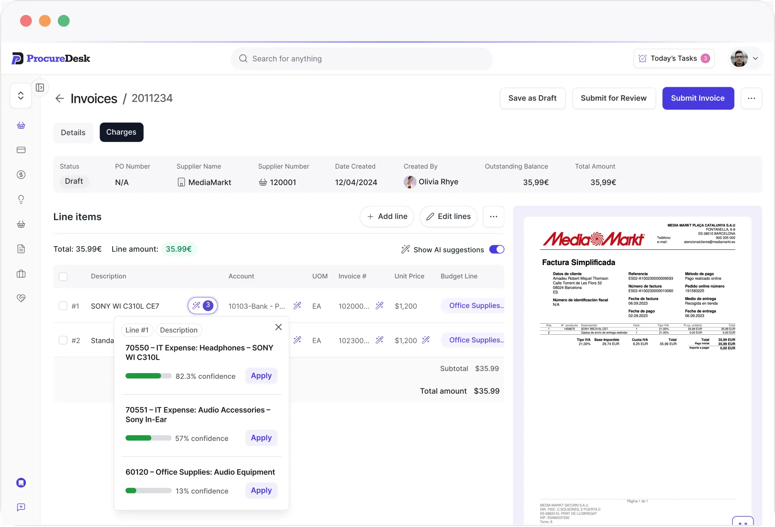The image size is (775, 527).
Task: Click the magic wand in line #2's Account column
Action: [298, 340]
